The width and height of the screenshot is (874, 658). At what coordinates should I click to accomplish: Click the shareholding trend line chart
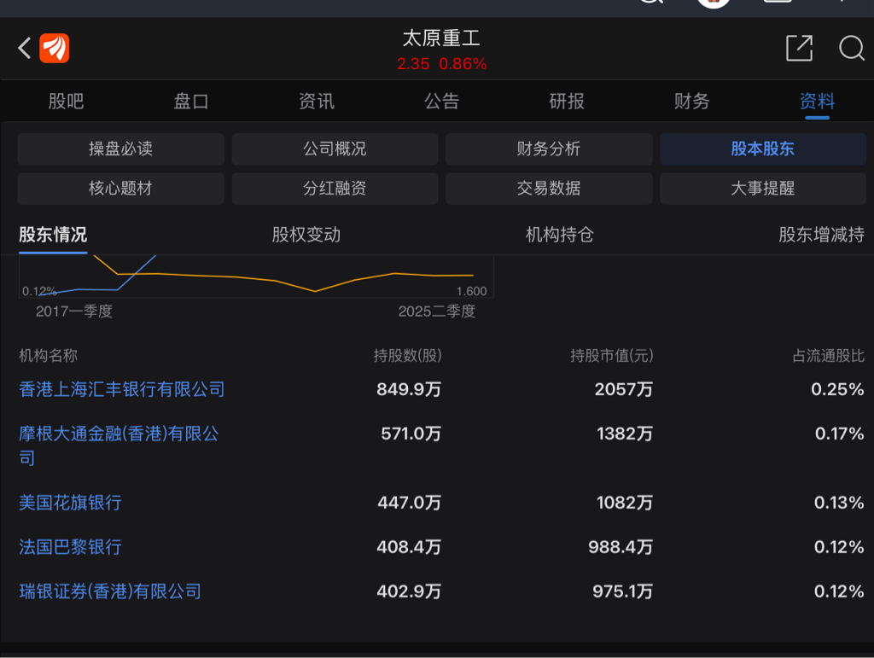[256, 277]
